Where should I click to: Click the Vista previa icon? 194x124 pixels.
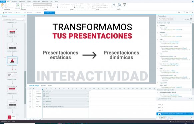tap(119, 5)
